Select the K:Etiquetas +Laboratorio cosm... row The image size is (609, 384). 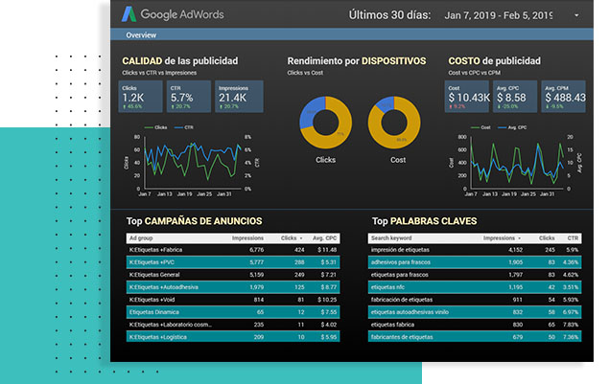(233, 325)
